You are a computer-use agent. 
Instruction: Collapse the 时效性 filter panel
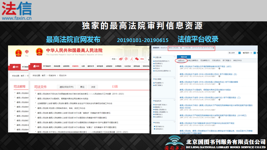(174, 122)
